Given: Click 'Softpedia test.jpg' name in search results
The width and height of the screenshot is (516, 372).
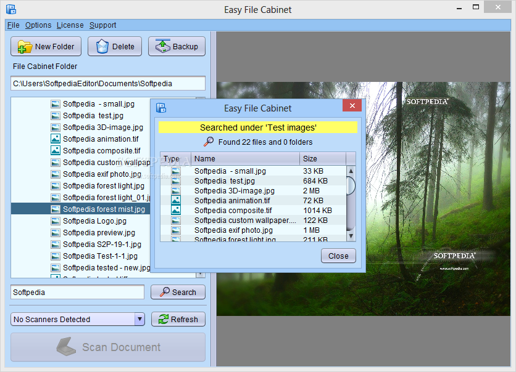Looking at the screenshot, I should click(x=225, y=181).
